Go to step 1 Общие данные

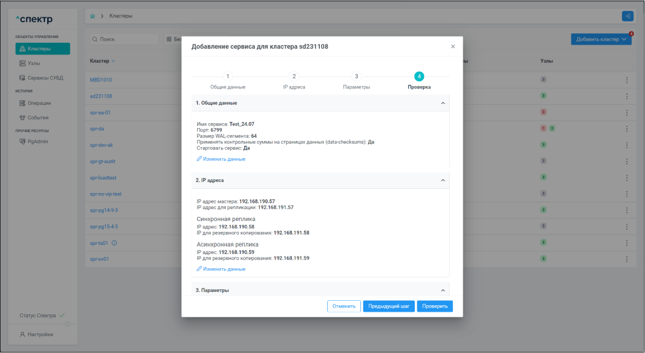pos(228,77)
